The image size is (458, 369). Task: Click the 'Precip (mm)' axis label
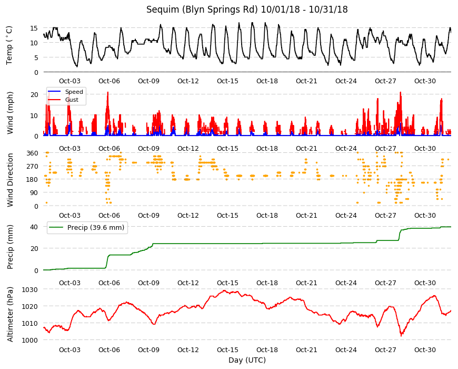tap(10, 247)
